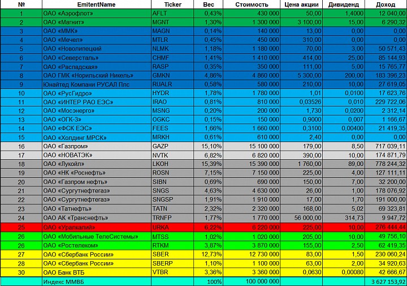Click cell ОАО Банк ВТБ
The width and height of the screenshot is (407, 286).
click(x=96, y=272)
